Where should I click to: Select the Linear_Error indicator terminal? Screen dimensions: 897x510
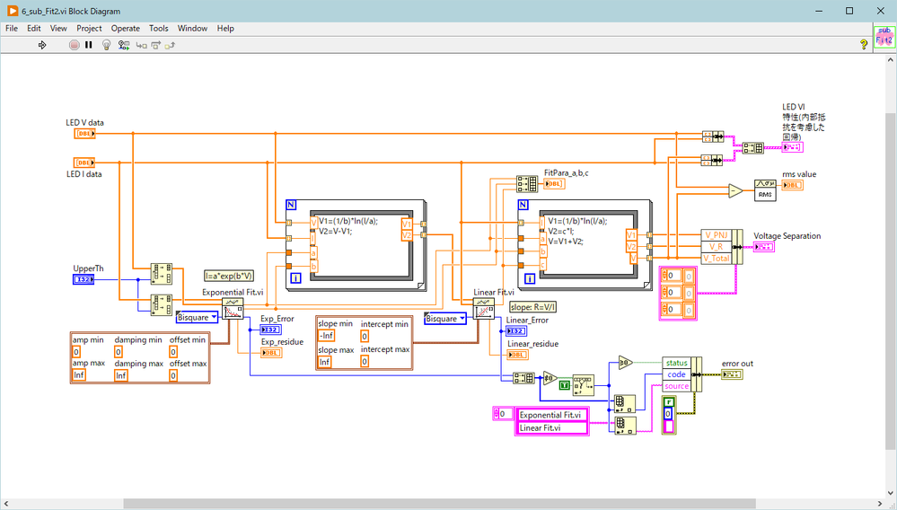click(516, 331)
